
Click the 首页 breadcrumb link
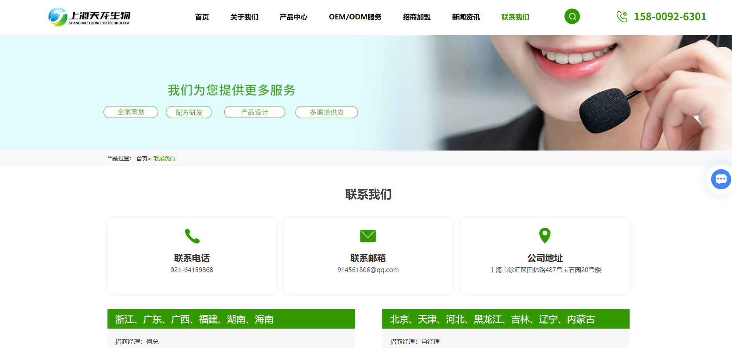point(142,159)
